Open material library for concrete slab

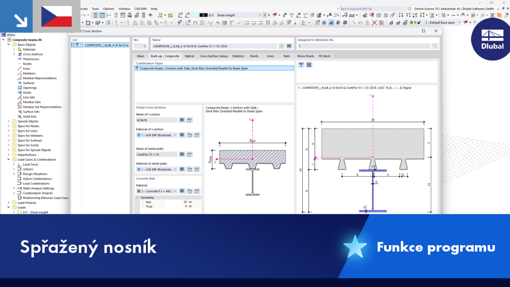click(x=182, y=191)
